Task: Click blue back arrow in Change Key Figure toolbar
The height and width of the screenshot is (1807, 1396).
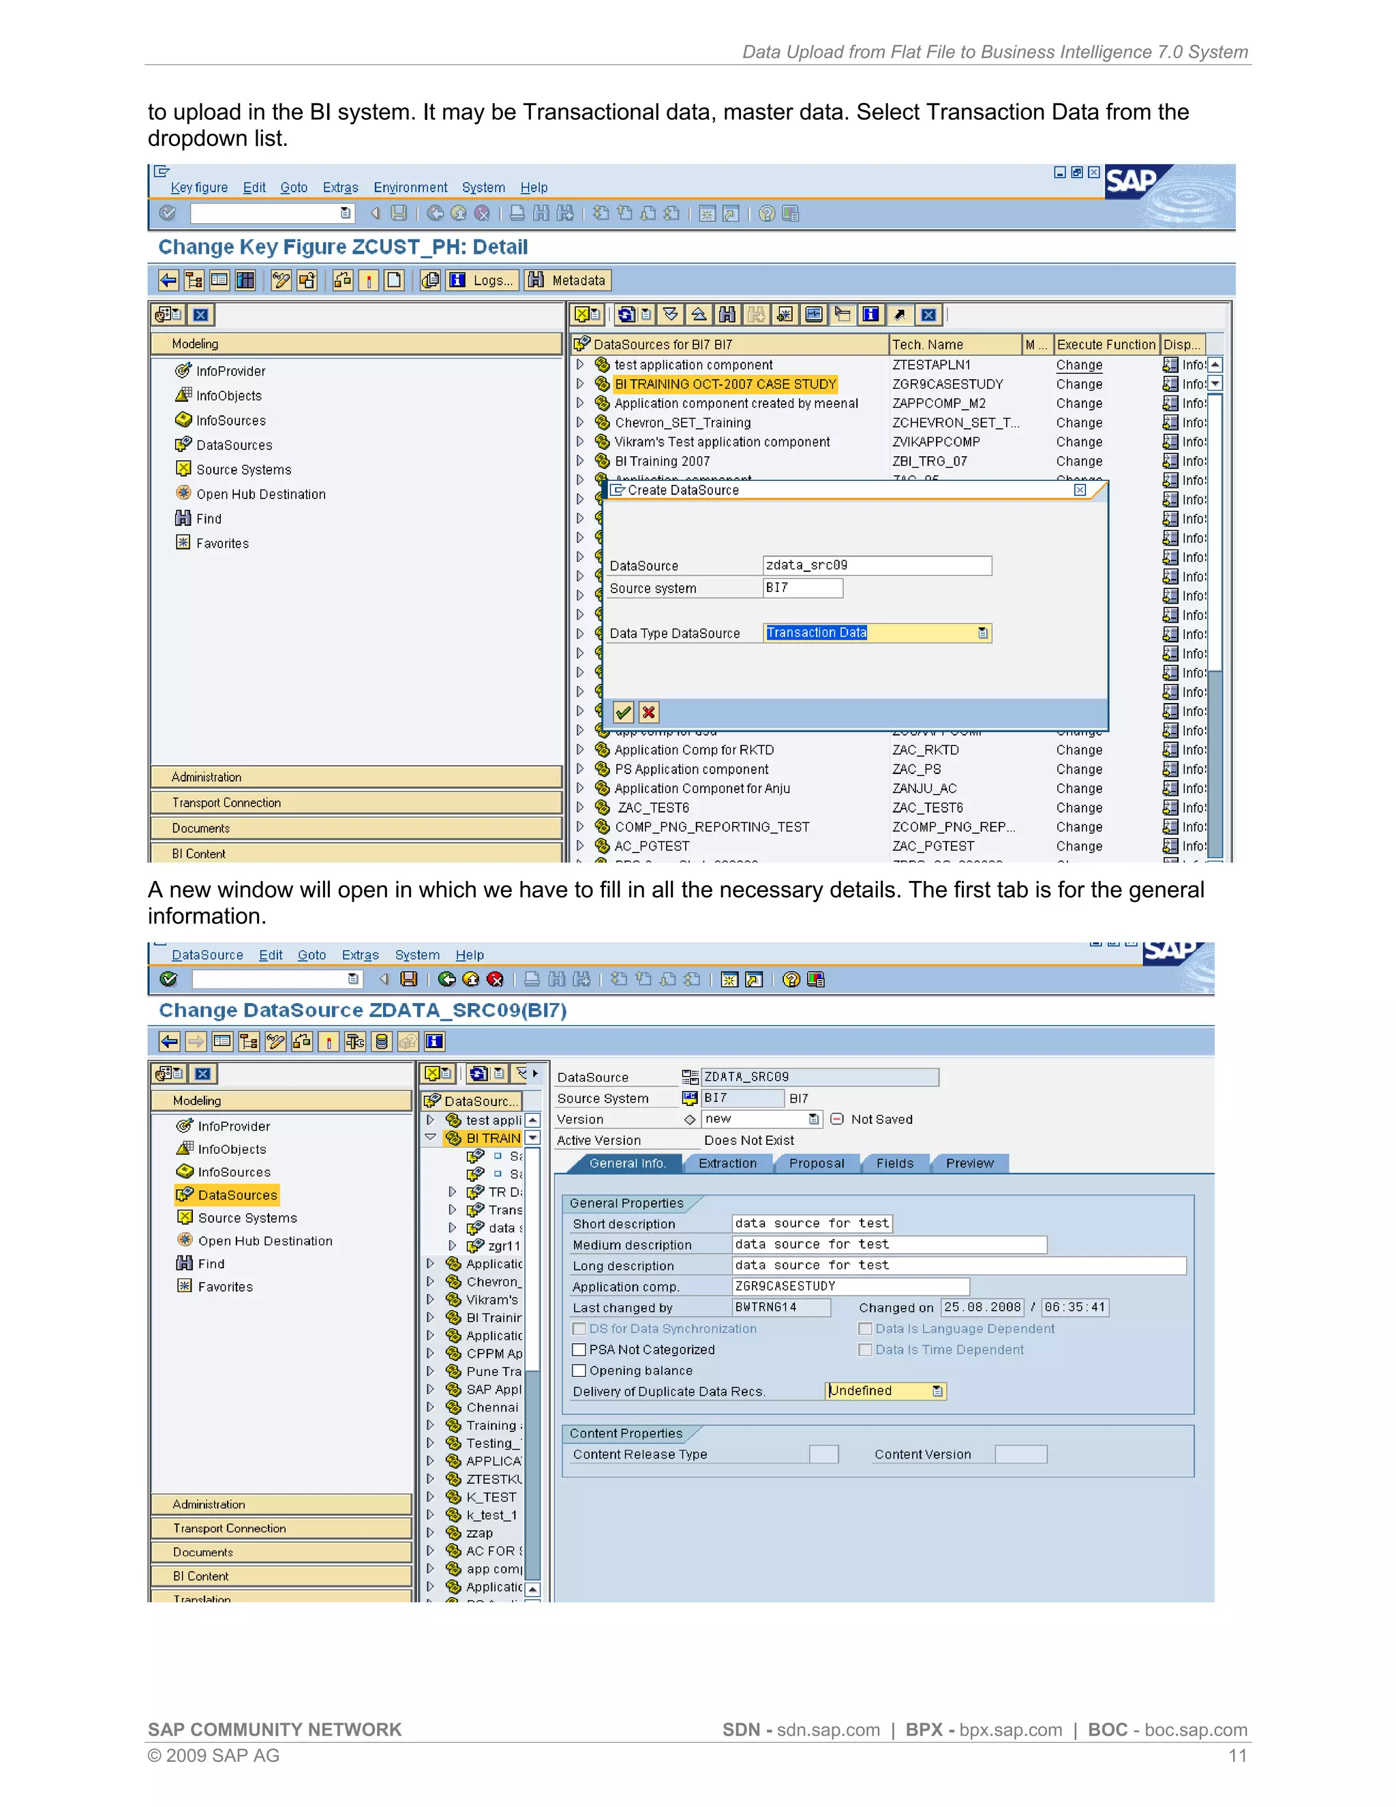Action: click(168, 280)
